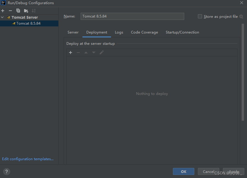Click the Apply button
This screenshot has height=178, width=247.
[x=234, y=171]
